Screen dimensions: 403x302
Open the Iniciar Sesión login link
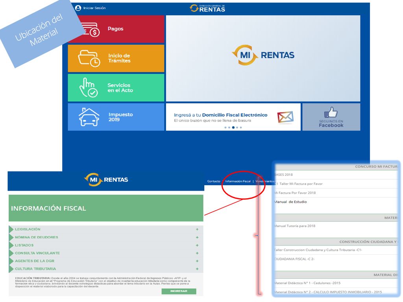(94, 8)
